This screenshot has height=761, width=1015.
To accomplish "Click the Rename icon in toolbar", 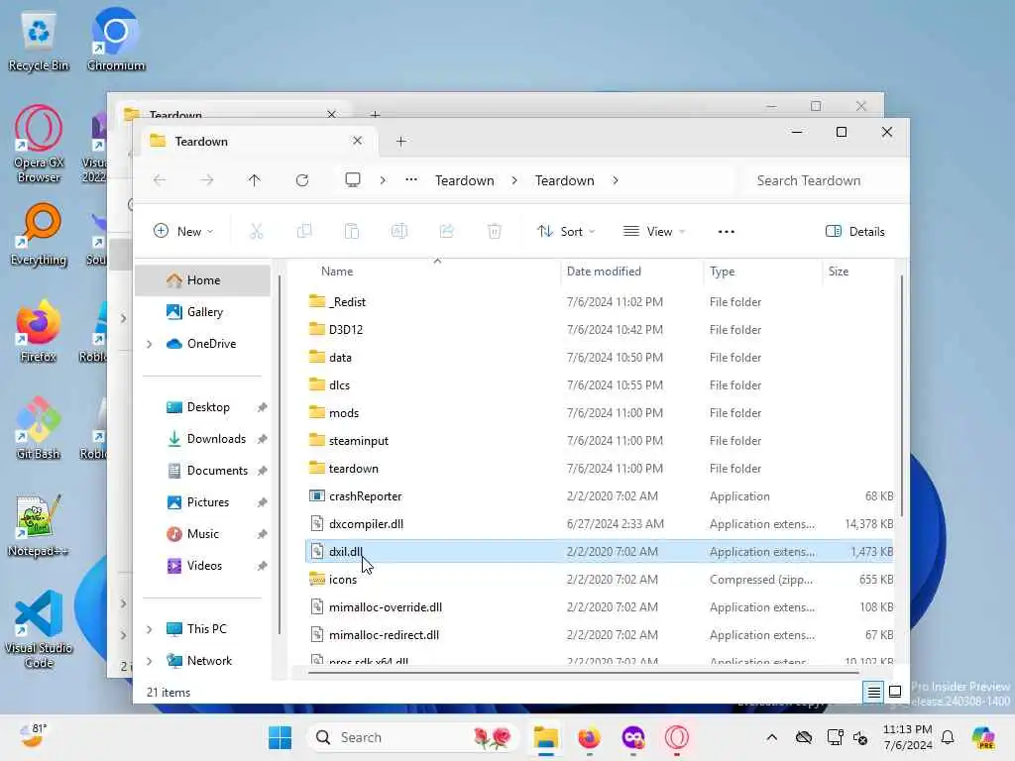I will (399, 231).
